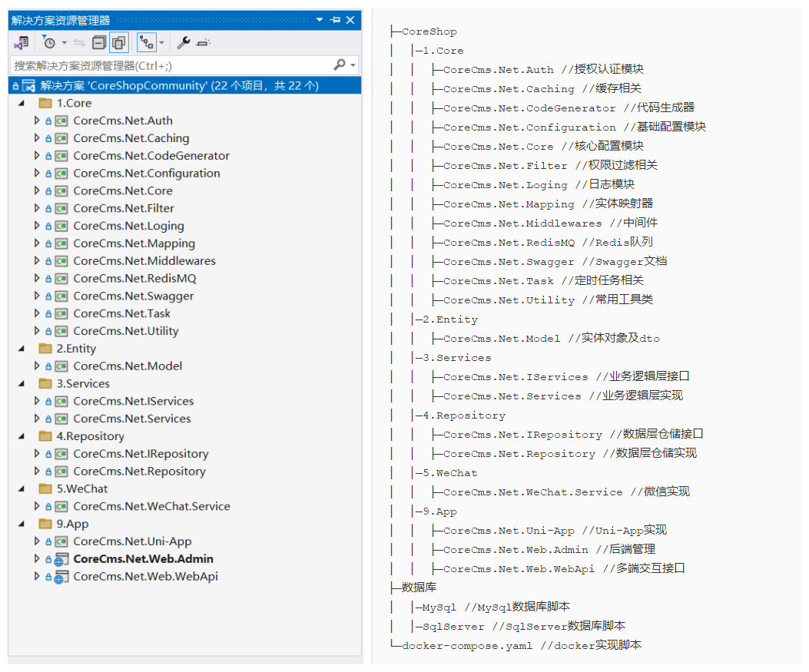Select the CoreCms.Net.IServices project
The height and width of the screenshot is (672, 809).
click(x=134, y=401)
